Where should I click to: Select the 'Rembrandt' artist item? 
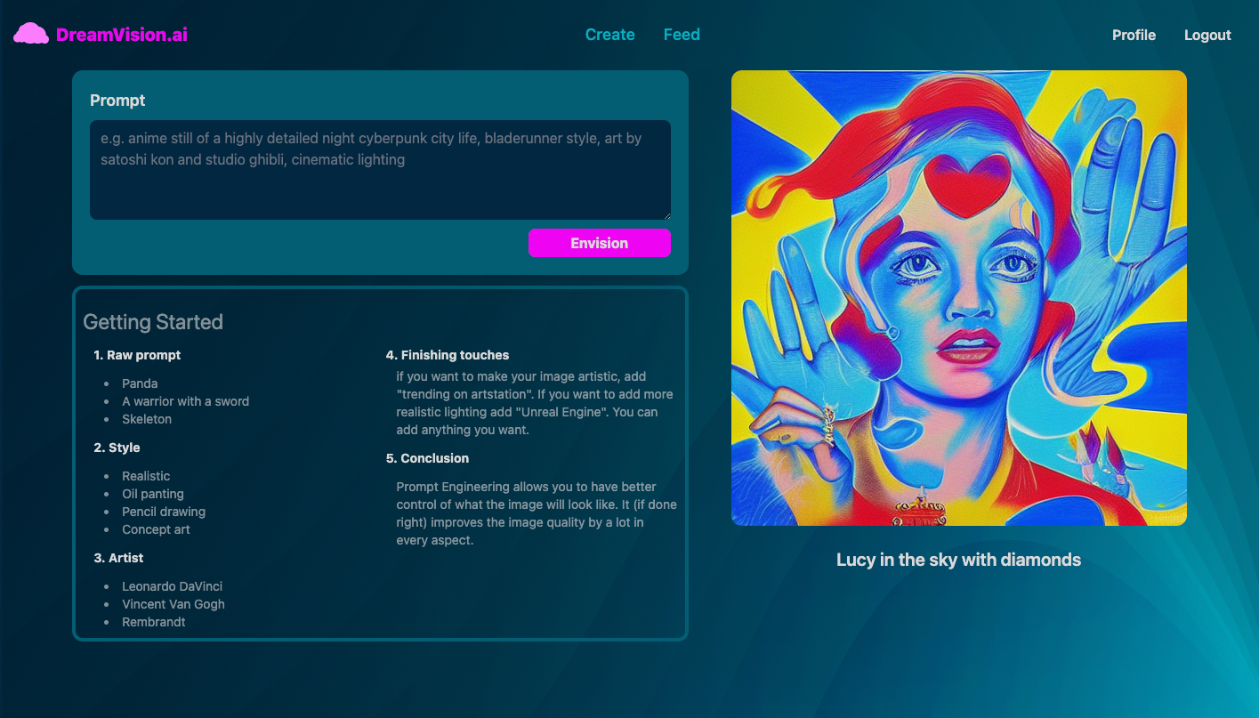point(154,622)
